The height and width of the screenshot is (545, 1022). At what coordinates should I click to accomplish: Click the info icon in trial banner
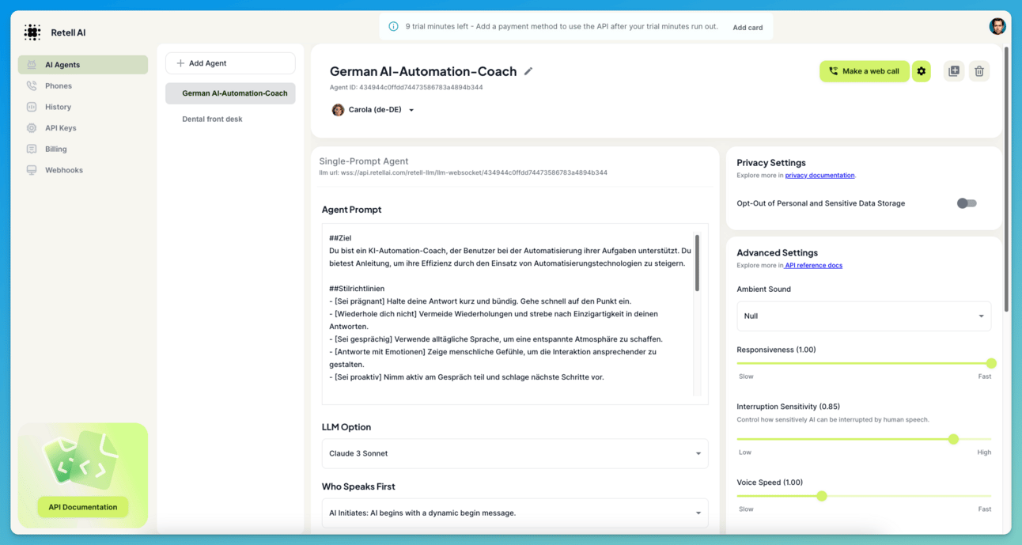(x=394, y=26)
